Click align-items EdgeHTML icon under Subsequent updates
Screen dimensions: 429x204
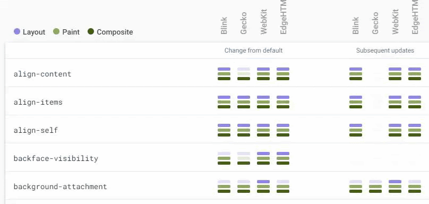point(415,102)
